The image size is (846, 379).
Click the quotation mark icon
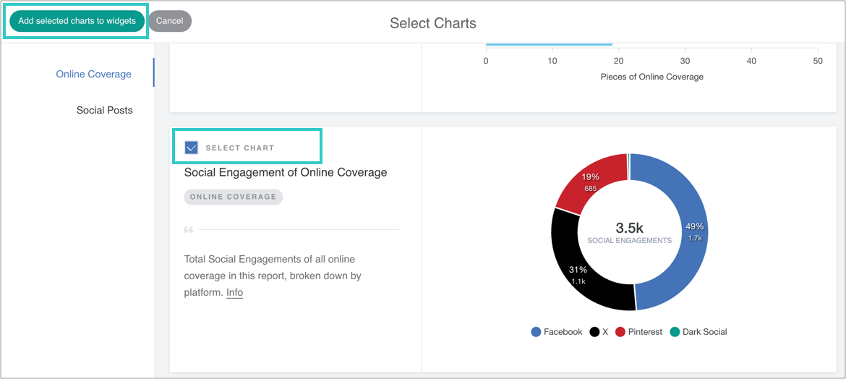pyautogui.click(x=189, y=230)
